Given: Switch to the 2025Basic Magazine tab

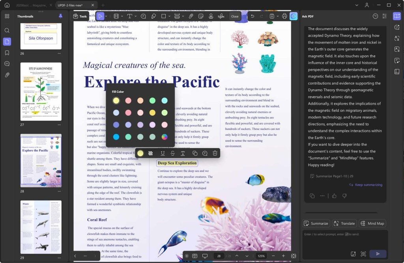Looking at the screenshot, I should point(32,5).
